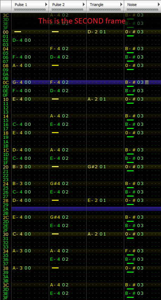Select the F-4 note in Pulse 1 row 06

tap(18, 57)
